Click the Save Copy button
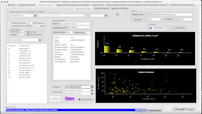202x114 pixels. pyautogui.click(x=180, y=28)
